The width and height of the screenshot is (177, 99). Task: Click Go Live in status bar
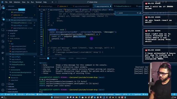click(145, 94)
